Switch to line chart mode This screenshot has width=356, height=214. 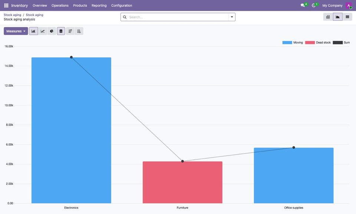point(42,31)
